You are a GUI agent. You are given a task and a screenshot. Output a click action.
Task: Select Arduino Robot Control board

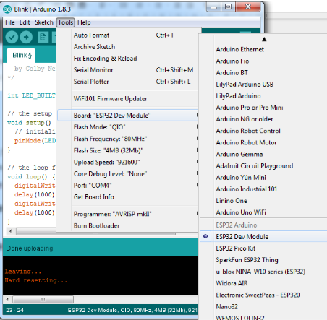coord(263,131)
